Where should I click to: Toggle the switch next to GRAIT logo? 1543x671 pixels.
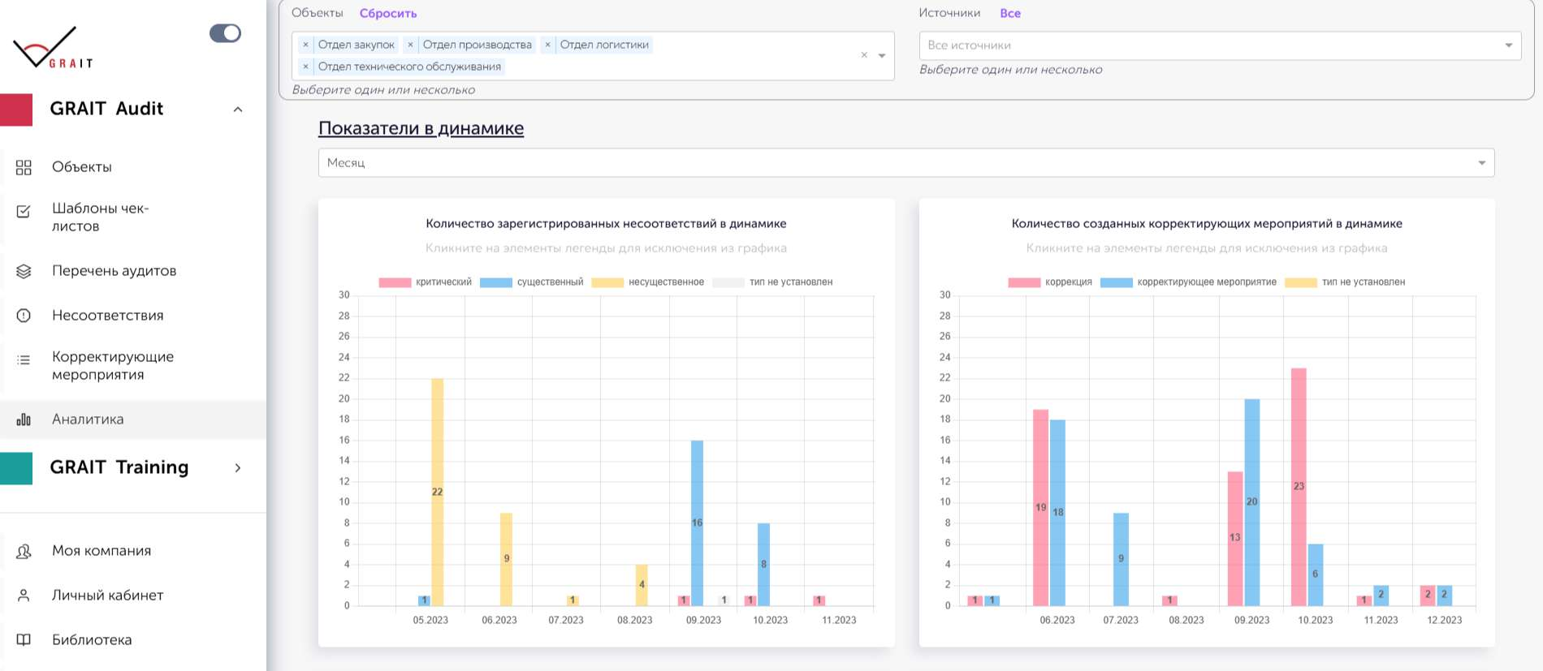[x=225, y=33]
